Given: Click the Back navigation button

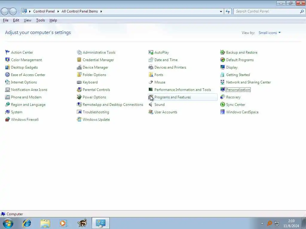Looking at the screenshot, I should (x=5, y=12).
